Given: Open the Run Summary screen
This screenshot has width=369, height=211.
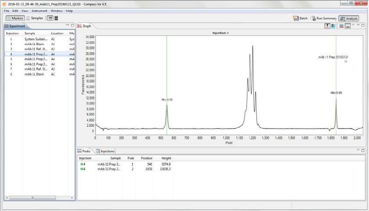Looking at the screenshot, I should (324, 18).
